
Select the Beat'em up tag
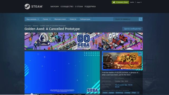coord(119,93)
